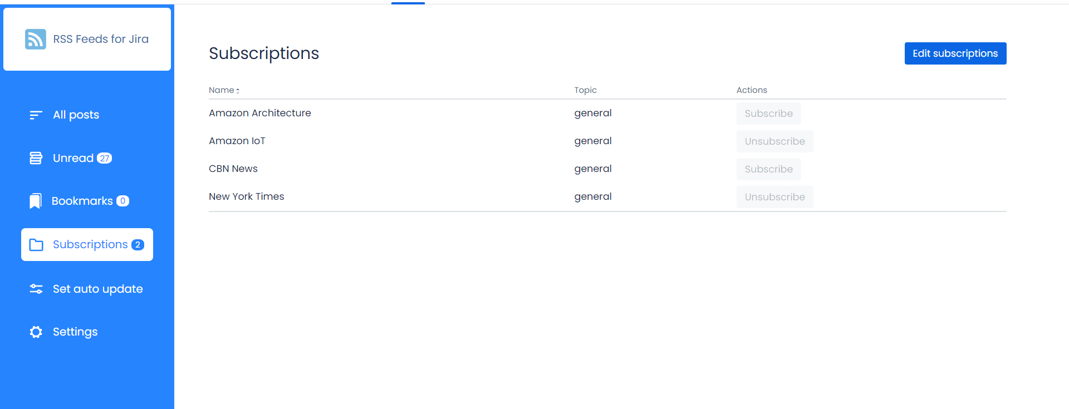Click the Subscriptions folder icon

pyautogui.click(x=36, y=245)
